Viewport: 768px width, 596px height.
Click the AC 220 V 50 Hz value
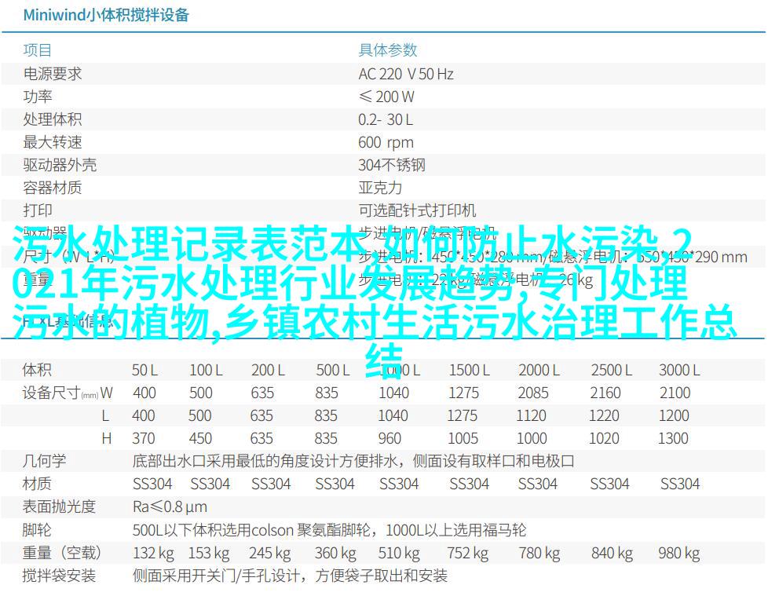click(x=405, y=74)
